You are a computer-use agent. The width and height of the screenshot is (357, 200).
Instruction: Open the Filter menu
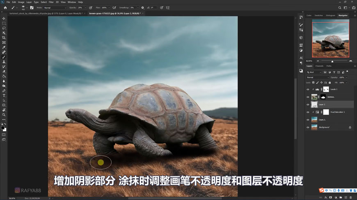pyautogui.click(x=51, y=2)
